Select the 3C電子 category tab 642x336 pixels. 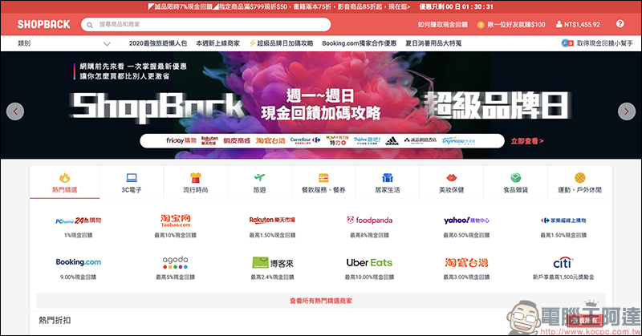point(131,182)
